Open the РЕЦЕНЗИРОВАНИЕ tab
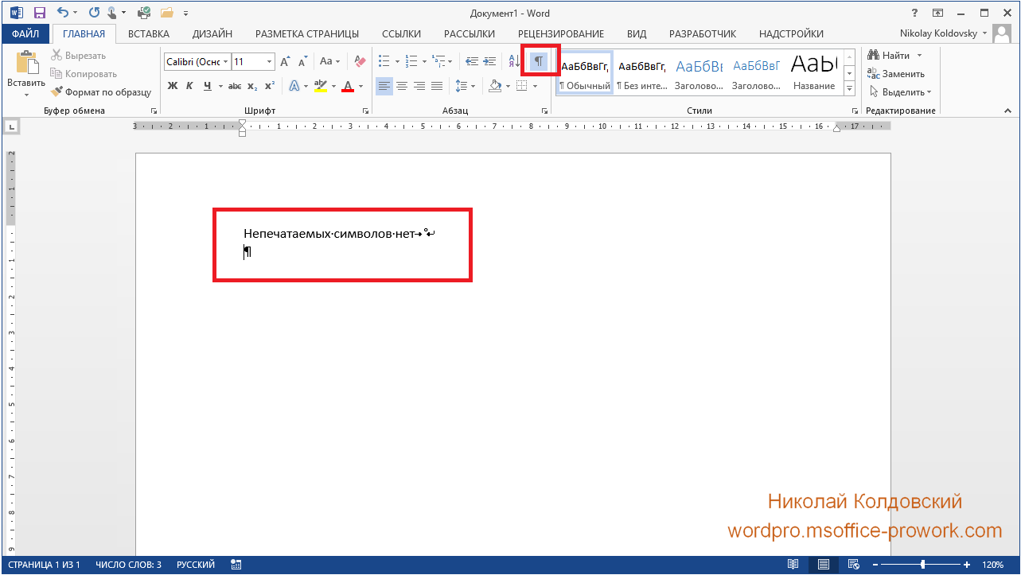 coord(561,33)
